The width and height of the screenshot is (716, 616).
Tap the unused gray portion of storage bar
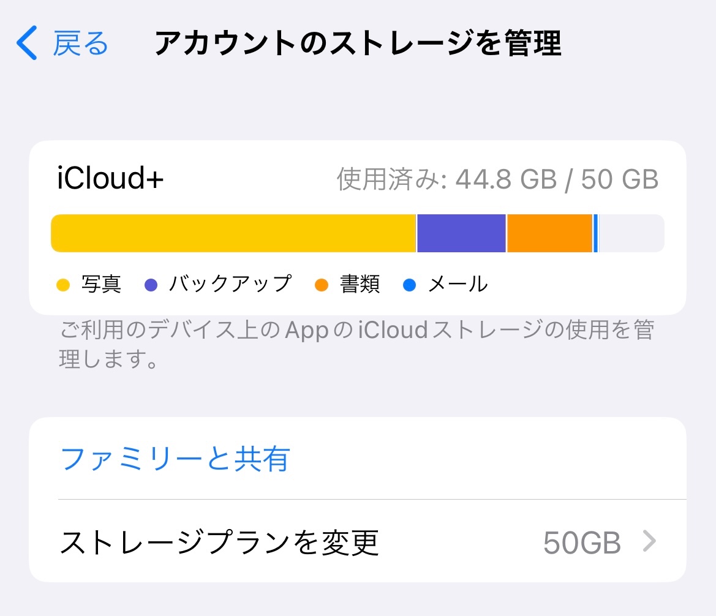(x=631, y=233)
